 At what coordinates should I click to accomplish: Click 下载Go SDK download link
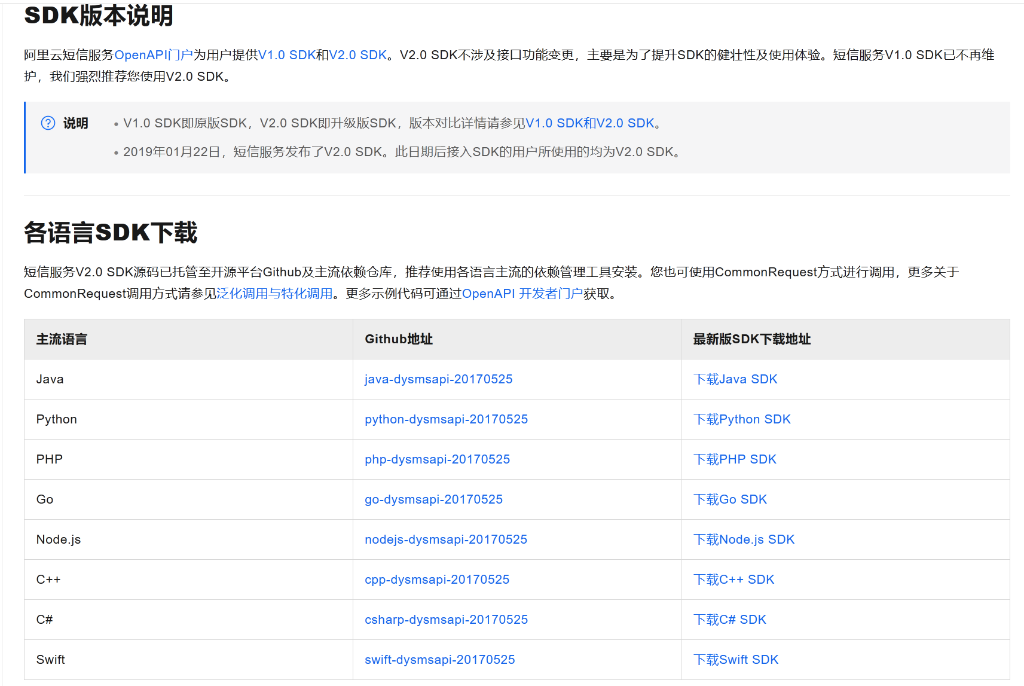[x=730, y=499]
